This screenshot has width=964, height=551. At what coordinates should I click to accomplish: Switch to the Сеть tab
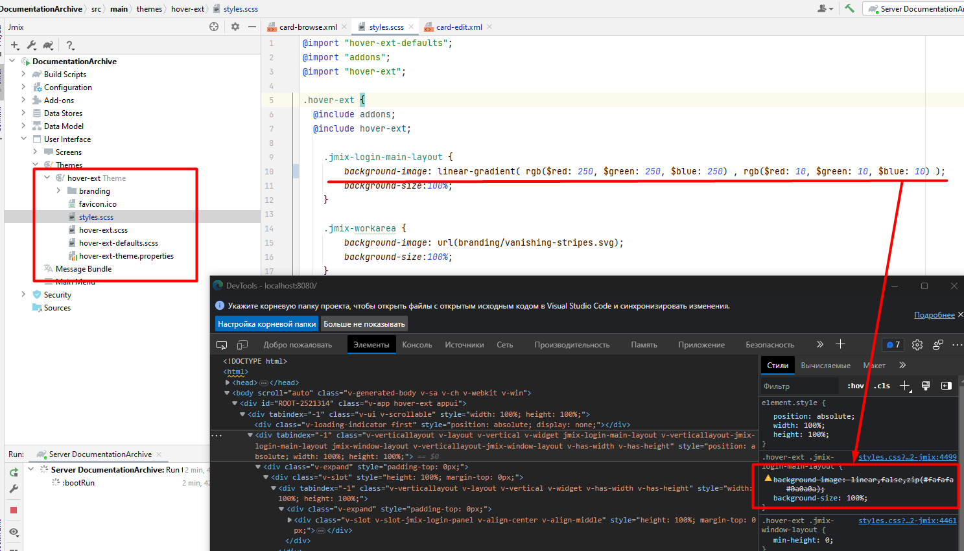click(505, 345)
